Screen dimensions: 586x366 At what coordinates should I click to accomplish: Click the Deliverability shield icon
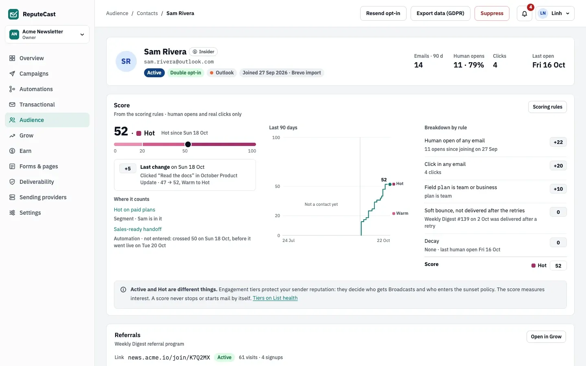[x=12, y=182]
